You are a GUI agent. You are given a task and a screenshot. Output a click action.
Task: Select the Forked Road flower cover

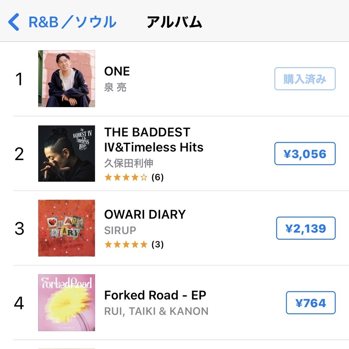[66, 303]
